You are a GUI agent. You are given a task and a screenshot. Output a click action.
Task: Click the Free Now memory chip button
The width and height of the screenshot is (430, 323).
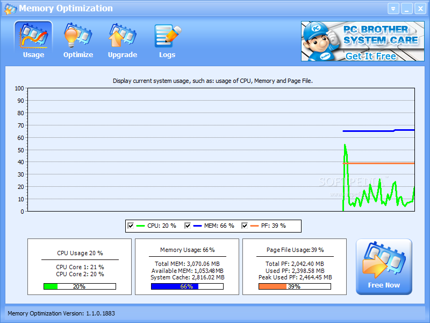click(x=384, y=266)
